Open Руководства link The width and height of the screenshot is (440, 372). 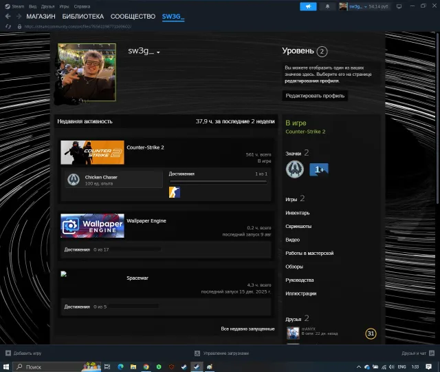click(x=300, y=280)
